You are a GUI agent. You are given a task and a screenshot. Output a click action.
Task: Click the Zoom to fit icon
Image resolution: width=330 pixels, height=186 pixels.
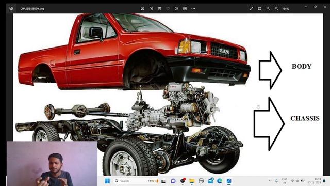(259, 9)
